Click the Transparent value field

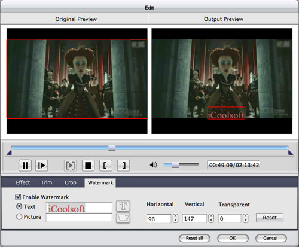pos(230,219)
